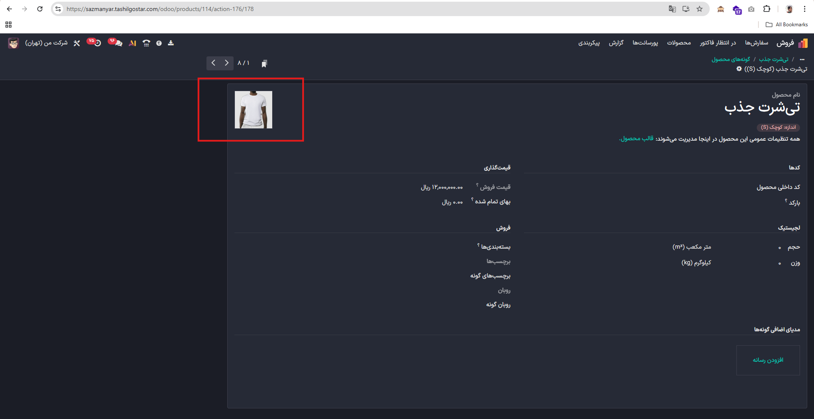Click the download/install icon in top bar
The width and height of the screenshot is (814, 419).
pyautogui.click(x=171, y=43)
